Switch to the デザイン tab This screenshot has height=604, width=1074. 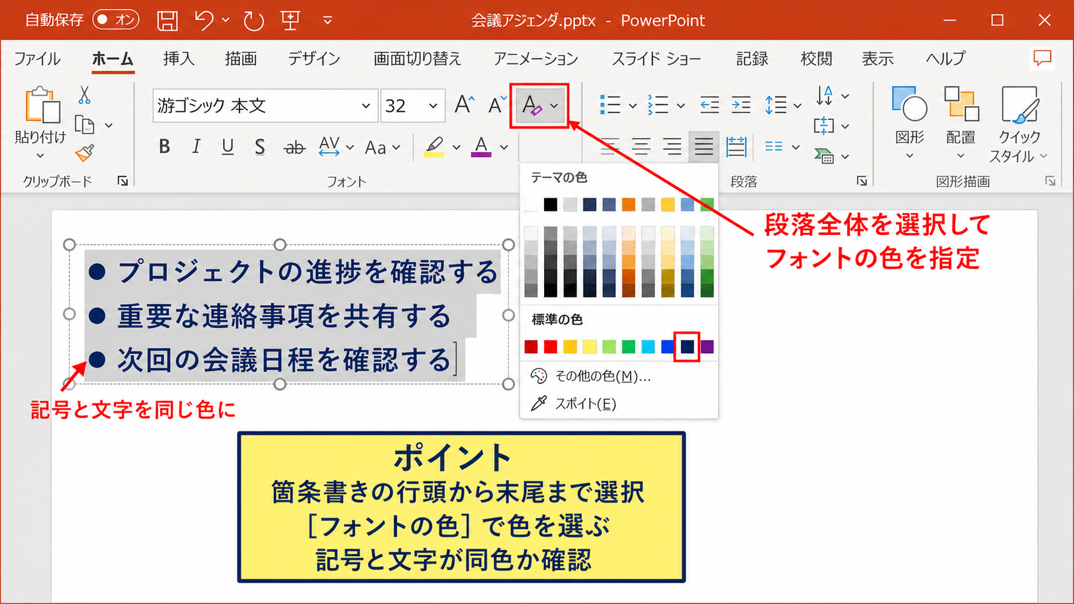(313, 58)
